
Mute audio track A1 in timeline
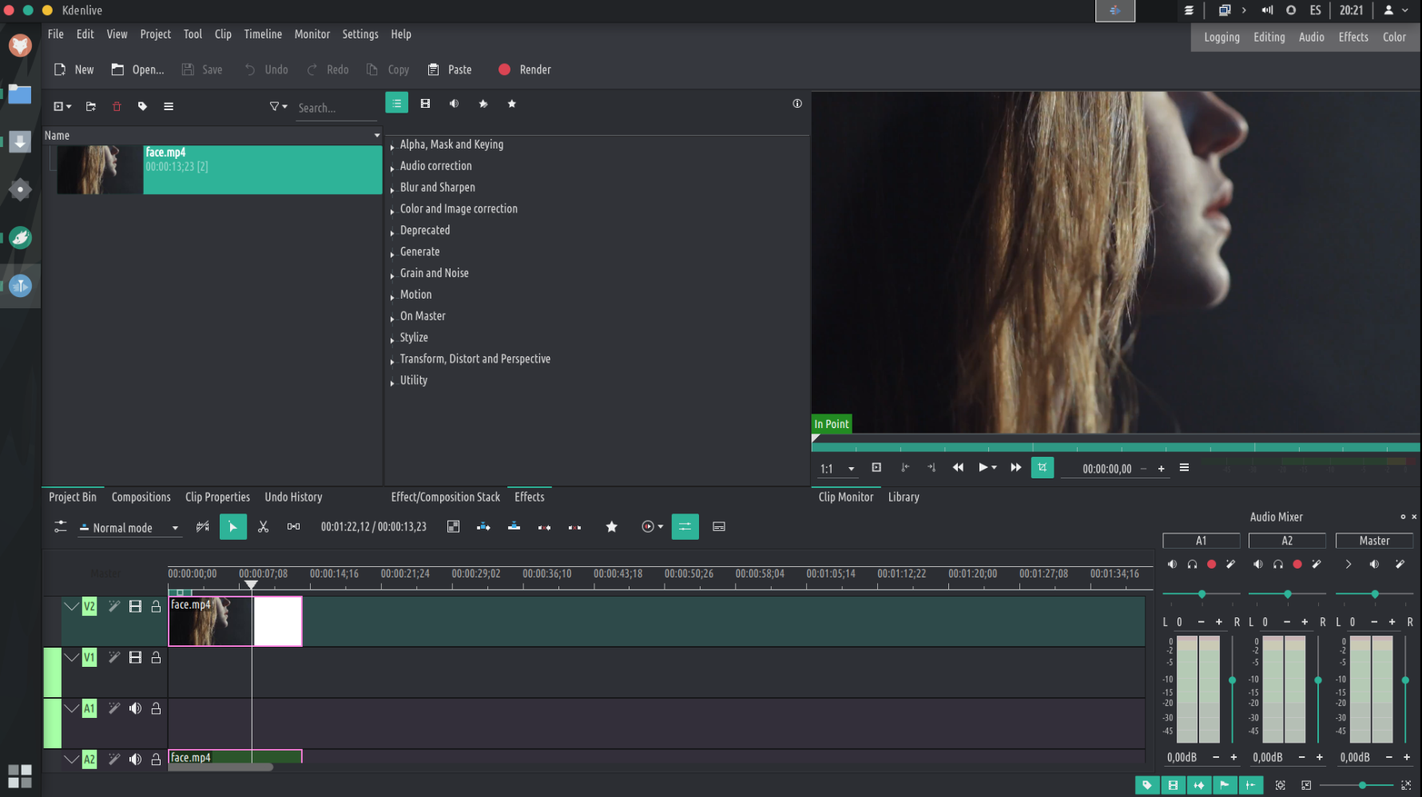tap(135, 708)
